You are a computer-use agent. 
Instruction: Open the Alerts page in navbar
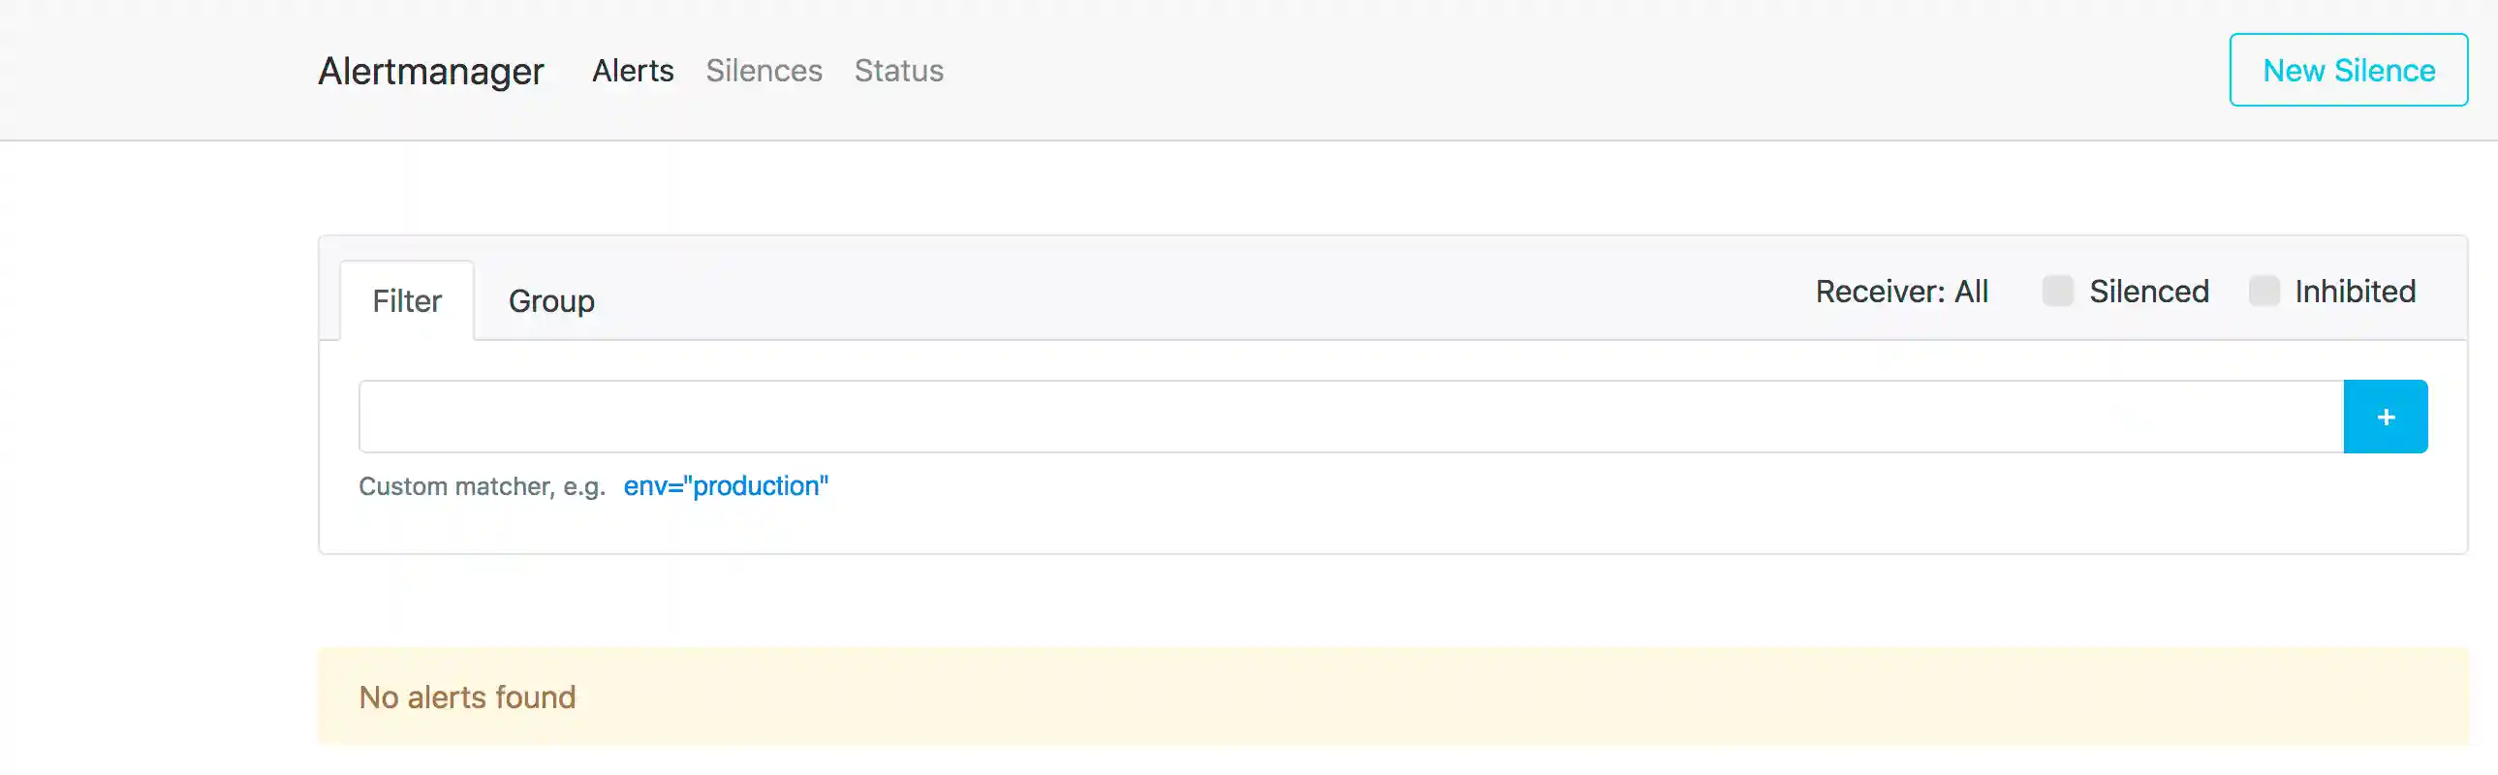[x=633, y=71]
